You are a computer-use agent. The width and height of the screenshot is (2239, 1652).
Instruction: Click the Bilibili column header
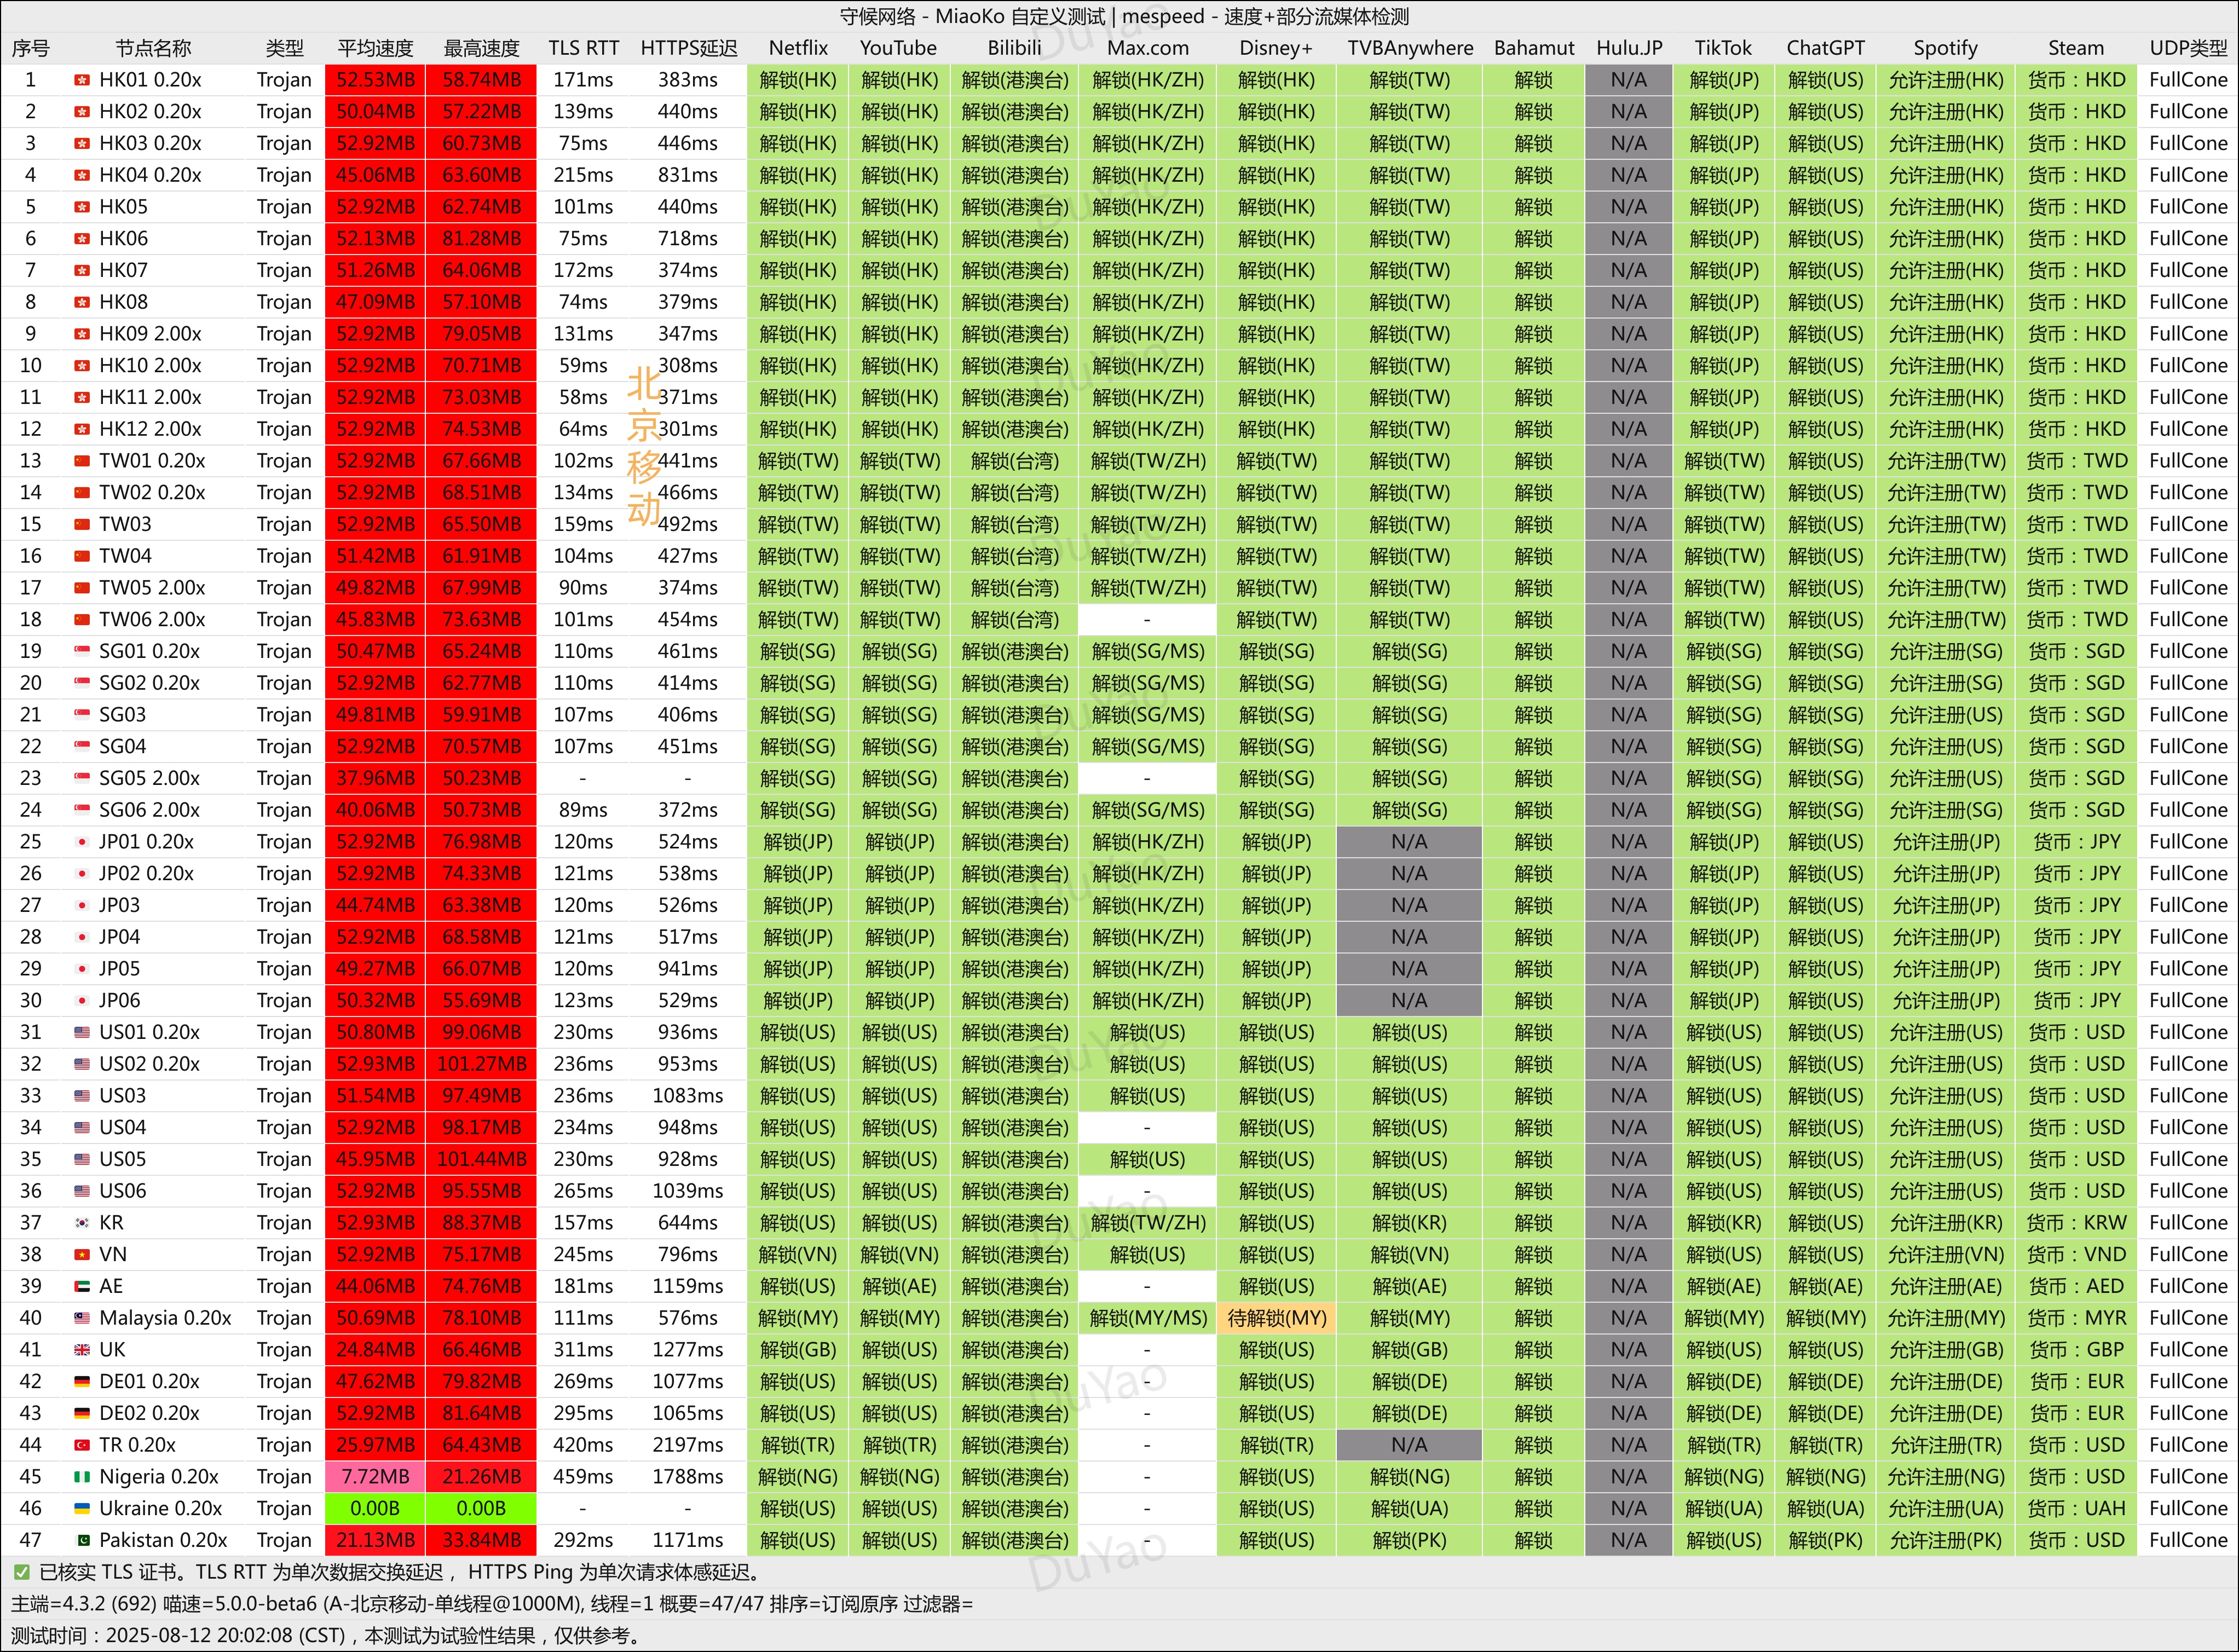coord(1015,48)
